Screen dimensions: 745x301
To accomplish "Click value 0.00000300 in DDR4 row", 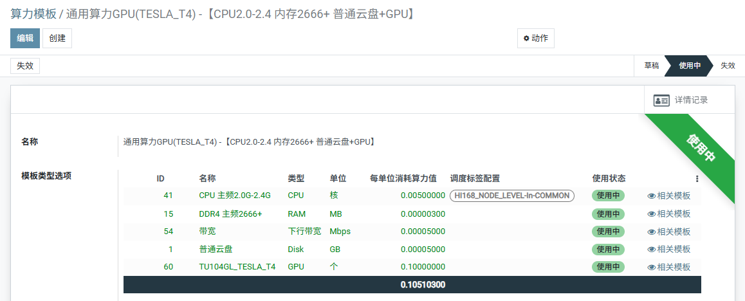I will pos(423,214).
